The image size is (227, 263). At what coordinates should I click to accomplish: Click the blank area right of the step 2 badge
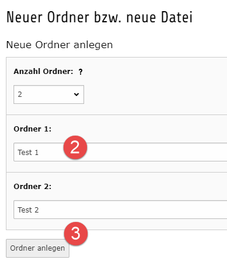pyautogui.click(x=157, y=152)
